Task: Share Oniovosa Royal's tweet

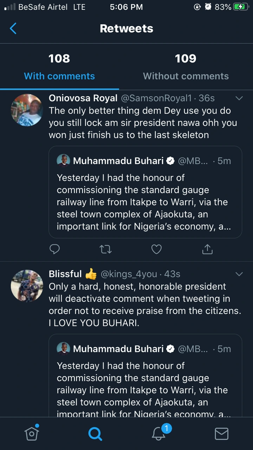Action: click(207, 249)
